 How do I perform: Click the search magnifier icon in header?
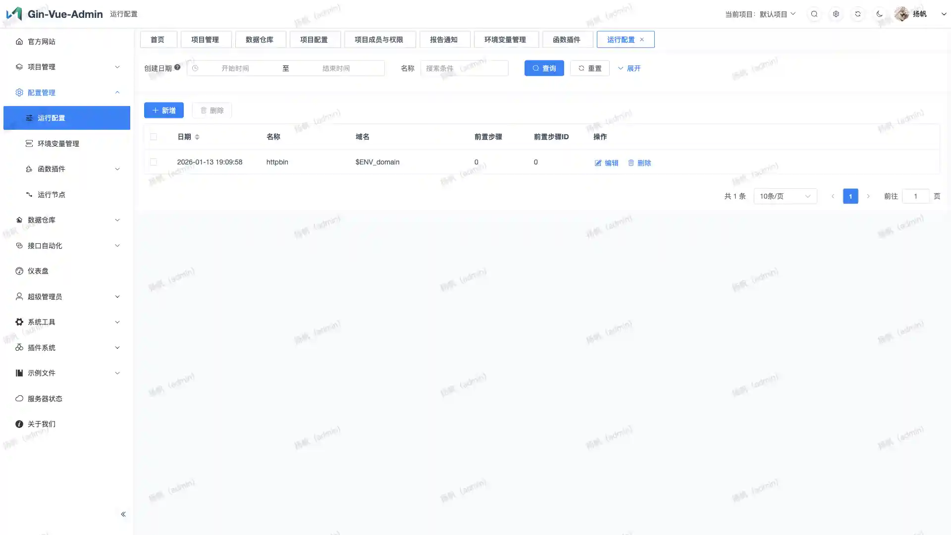coord(814,14)
